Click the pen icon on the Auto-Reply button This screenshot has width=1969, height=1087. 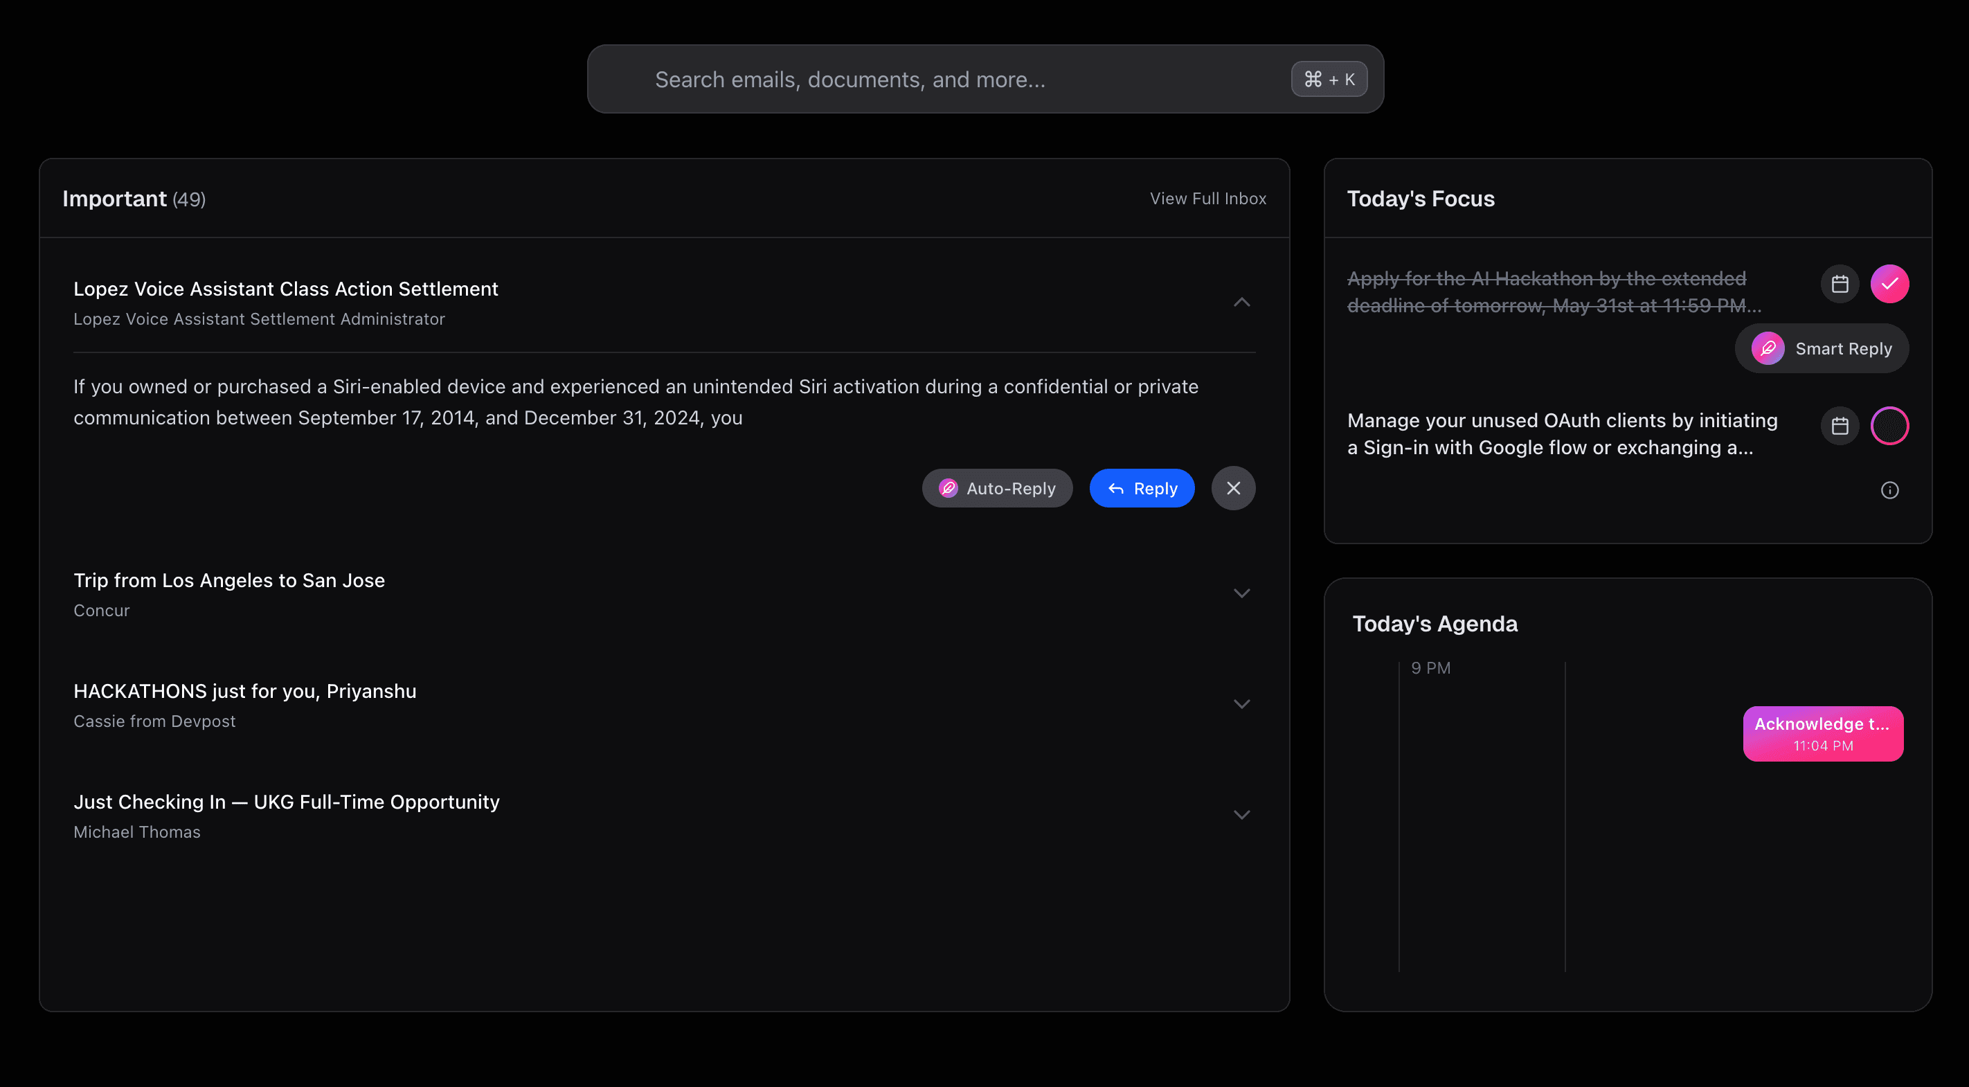tap(948, 487)
